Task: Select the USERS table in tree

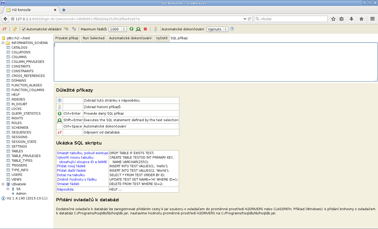Action: 17,175
